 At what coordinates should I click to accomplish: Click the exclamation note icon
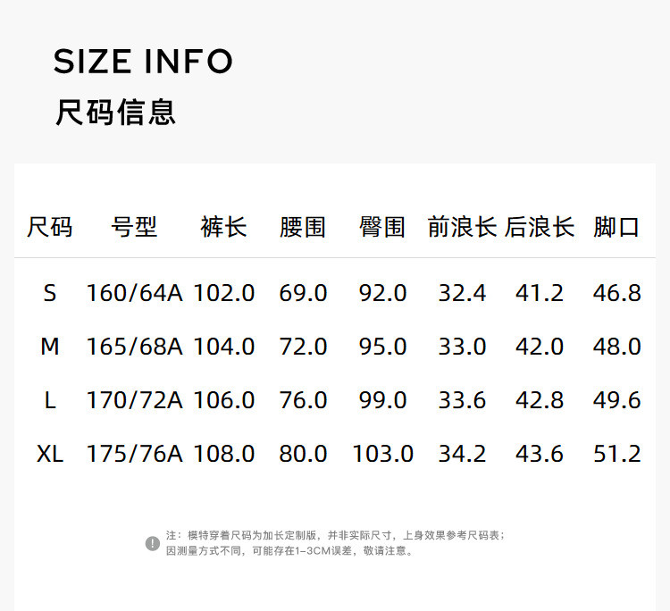(153, 543)
